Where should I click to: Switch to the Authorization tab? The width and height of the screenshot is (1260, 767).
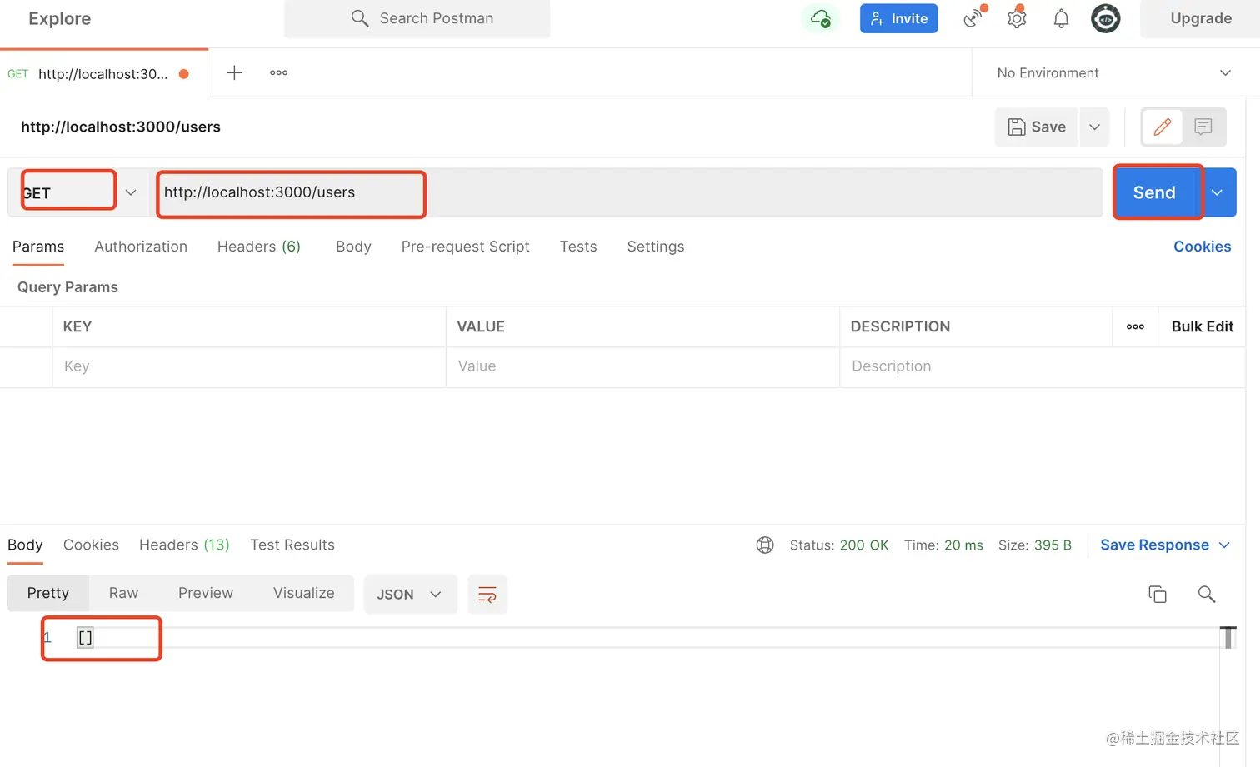click(x=141, y=247)
